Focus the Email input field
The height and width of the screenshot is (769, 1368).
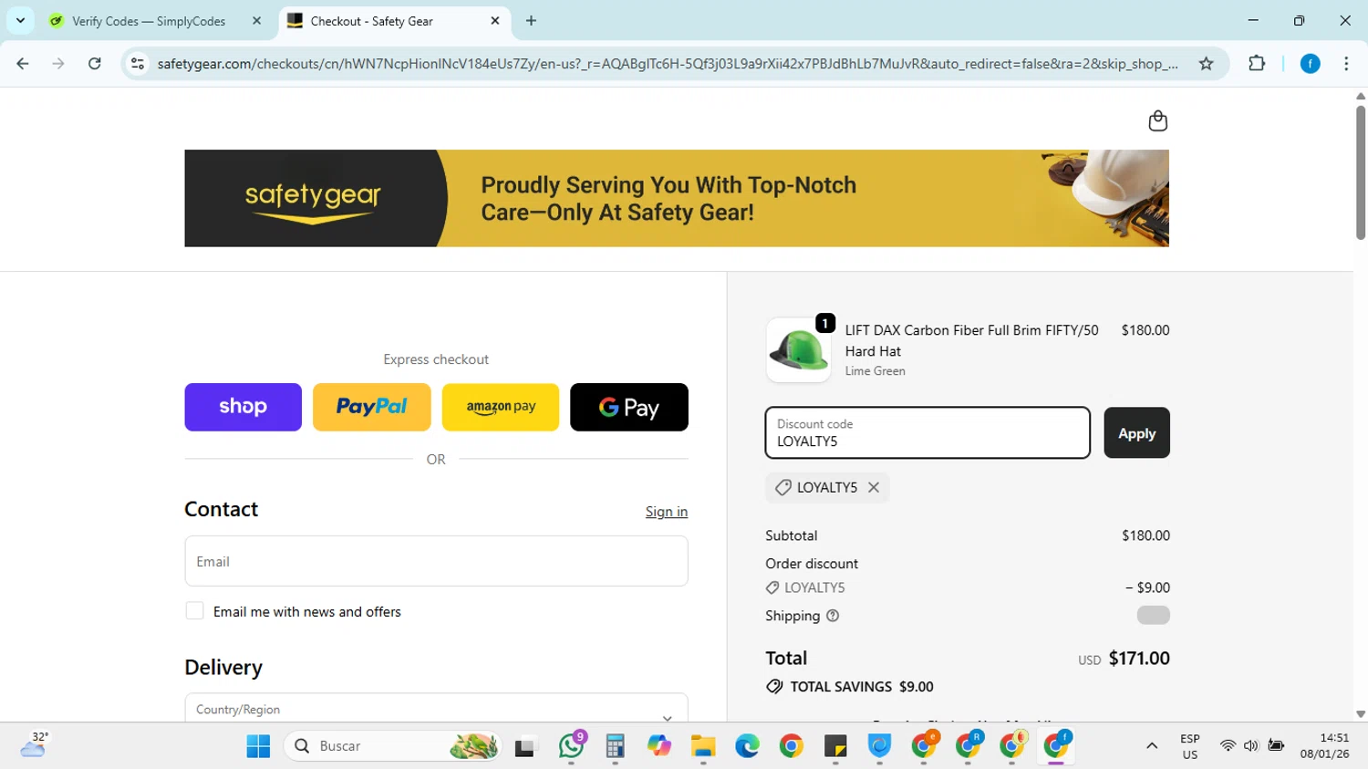point(436,561)
